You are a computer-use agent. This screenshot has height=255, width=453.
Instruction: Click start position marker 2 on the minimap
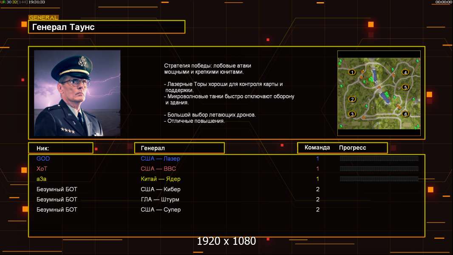tap(352, 99)
